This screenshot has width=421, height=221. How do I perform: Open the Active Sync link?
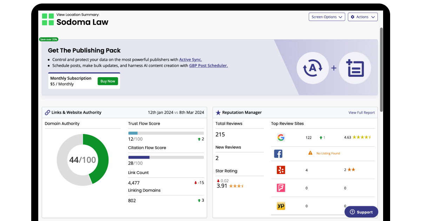(191, 60)
